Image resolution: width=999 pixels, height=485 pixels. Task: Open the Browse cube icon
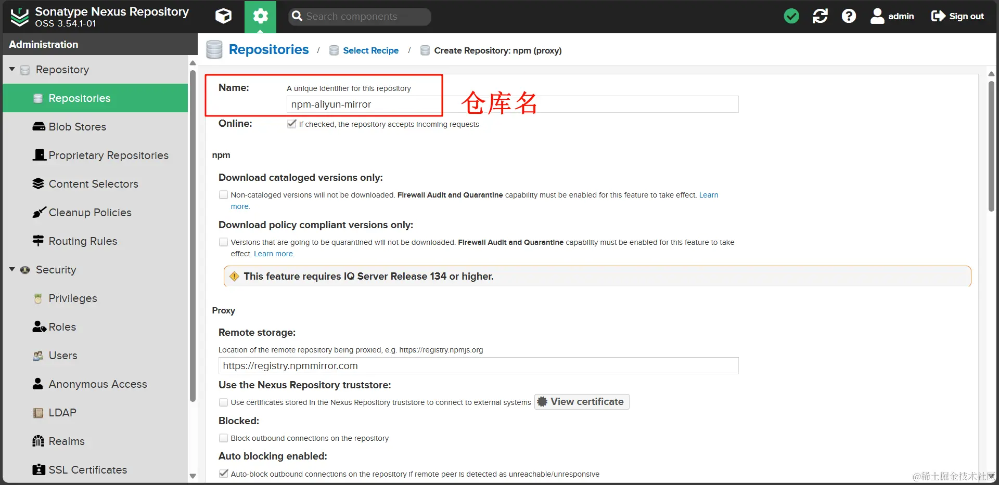click(x=224, y=17)
